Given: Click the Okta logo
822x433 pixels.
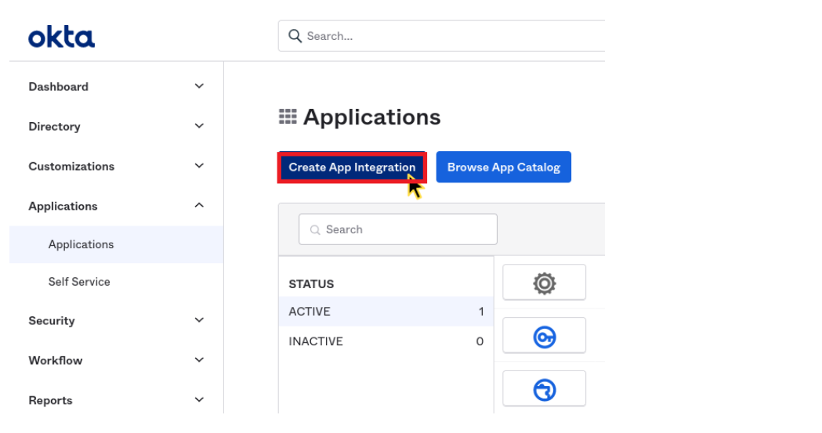Looking at the screenshot, I should pyautogui.click(x=61, y=37).
